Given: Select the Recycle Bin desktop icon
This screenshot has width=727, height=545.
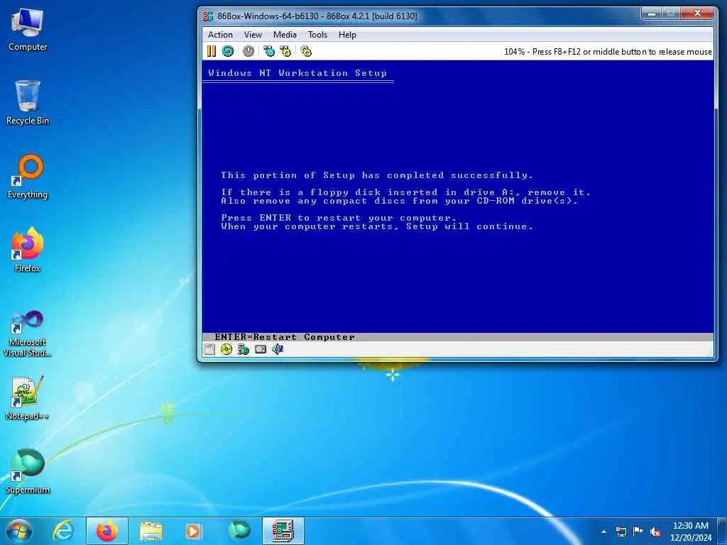Looking at the screenshot, I should (28, 103).
